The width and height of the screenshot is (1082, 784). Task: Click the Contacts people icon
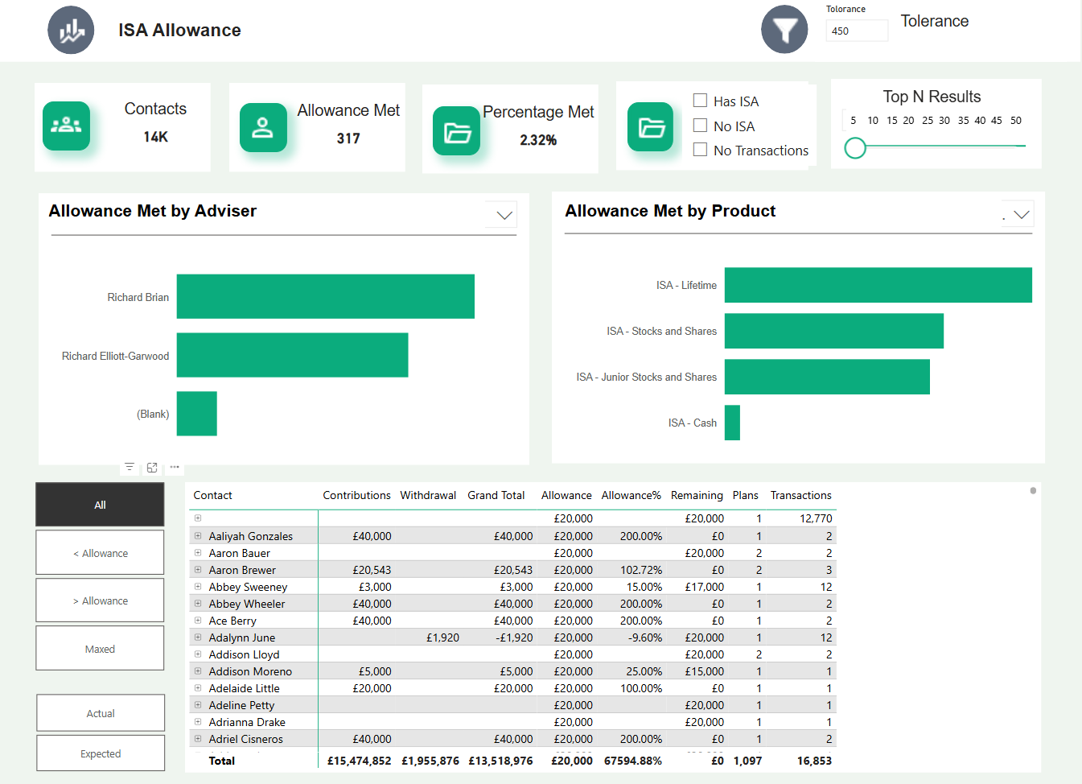pos(66,126)
